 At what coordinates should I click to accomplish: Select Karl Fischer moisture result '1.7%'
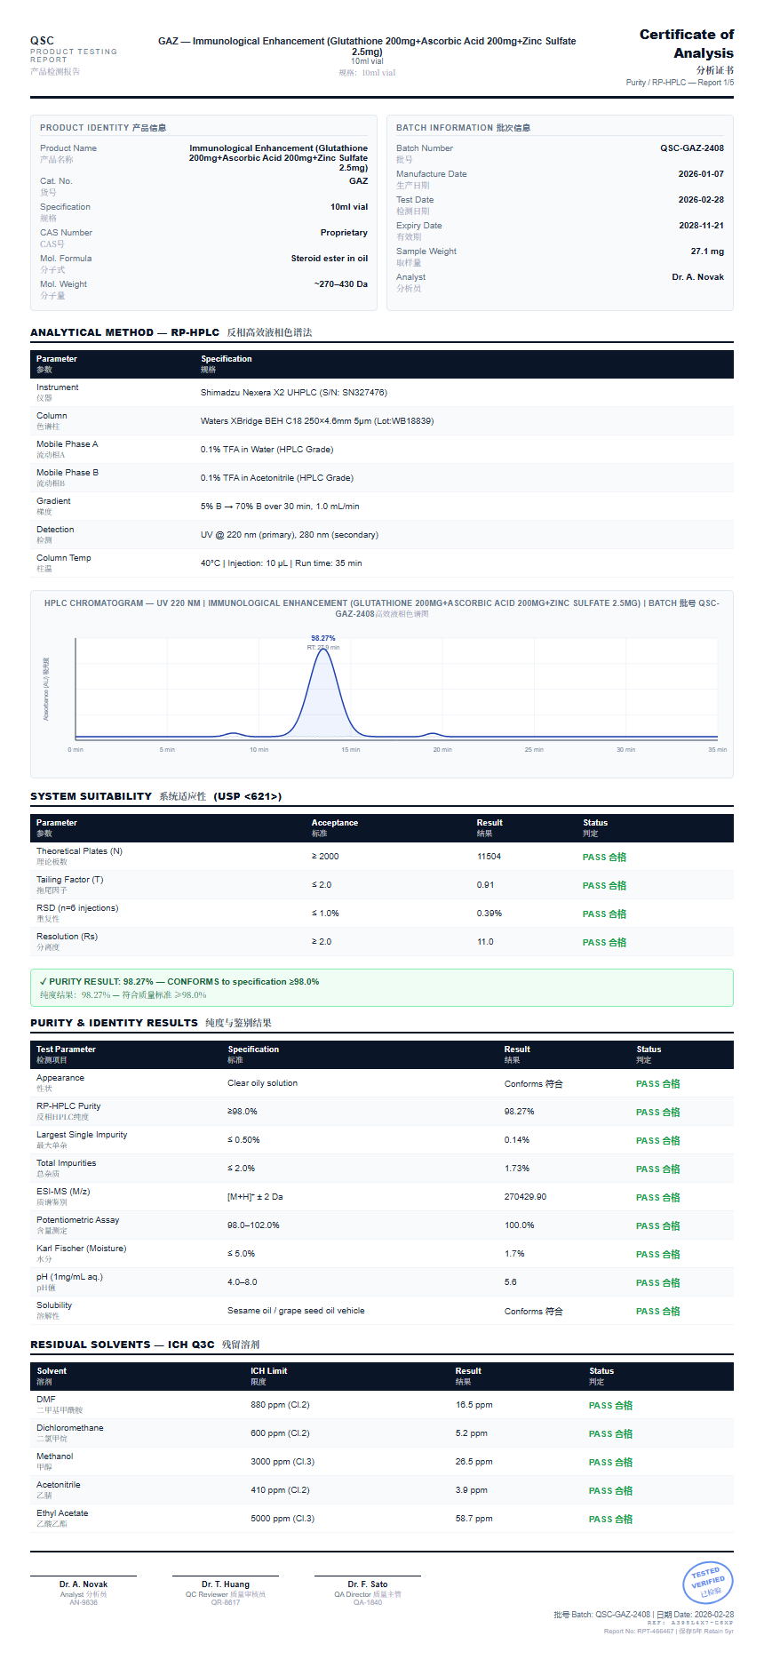(514, 1254)
